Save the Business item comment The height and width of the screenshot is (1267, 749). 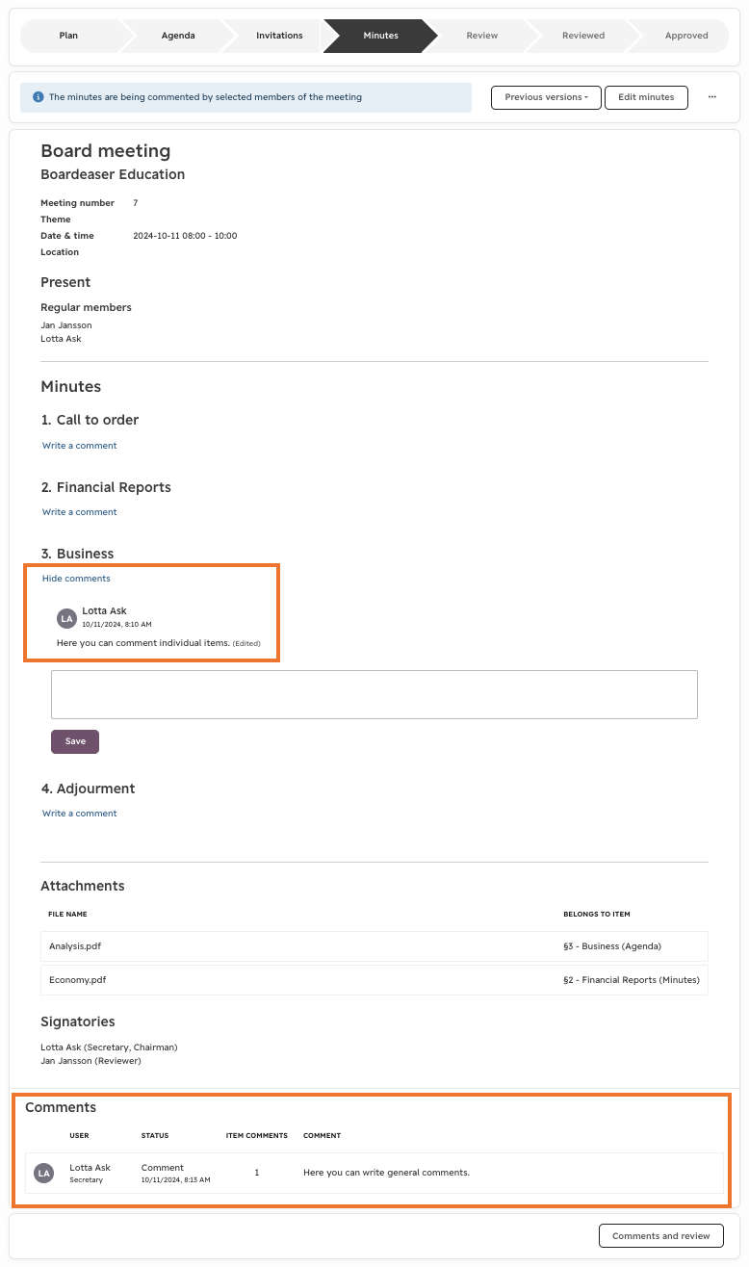(75, 741)
